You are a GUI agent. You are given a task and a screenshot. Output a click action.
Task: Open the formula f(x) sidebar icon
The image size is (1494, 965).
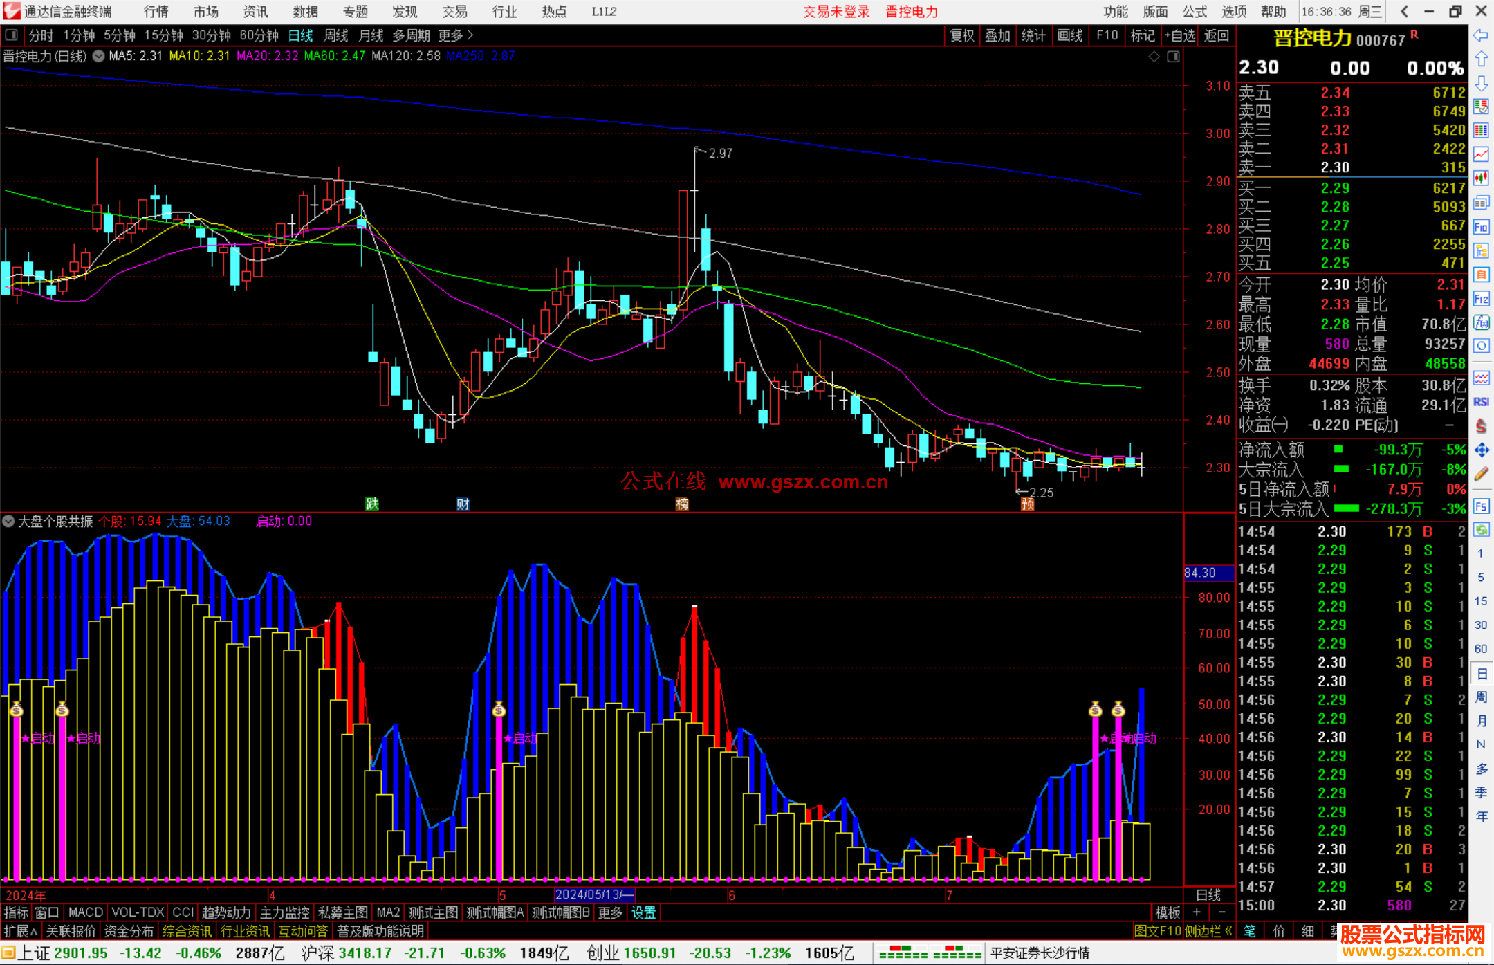coord(1481,322)
